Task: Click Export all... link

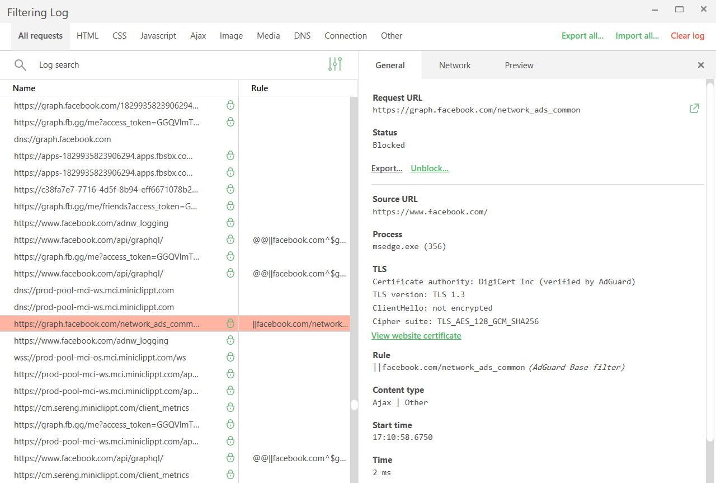Action: (582, 36)
